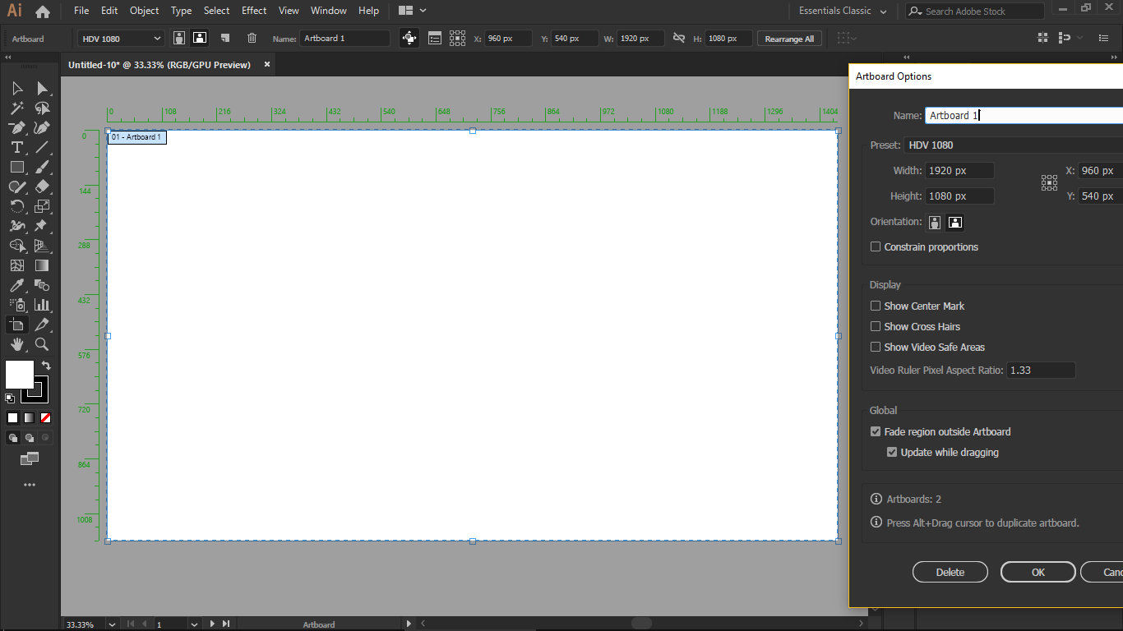Set landscape orientation in Artboard Options dialog
1123x631 pixels.
tap(954, 222)
